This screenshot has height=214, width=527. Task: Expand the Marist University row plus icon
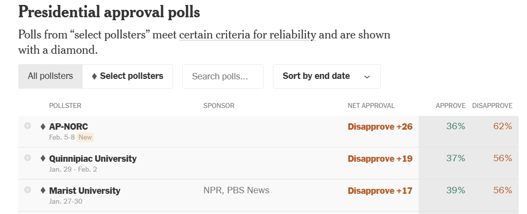pos(28,190)
